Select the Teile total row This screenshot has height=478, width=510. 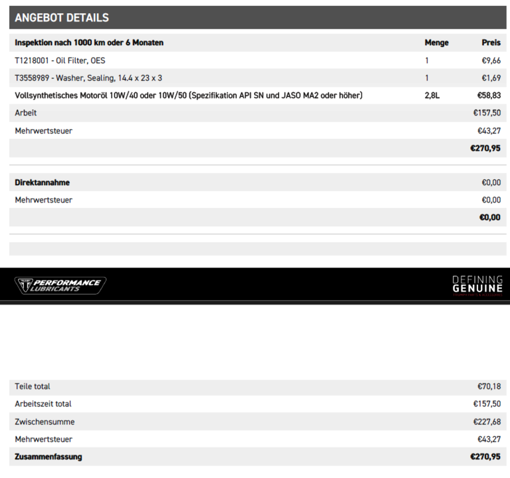[257, 386]
